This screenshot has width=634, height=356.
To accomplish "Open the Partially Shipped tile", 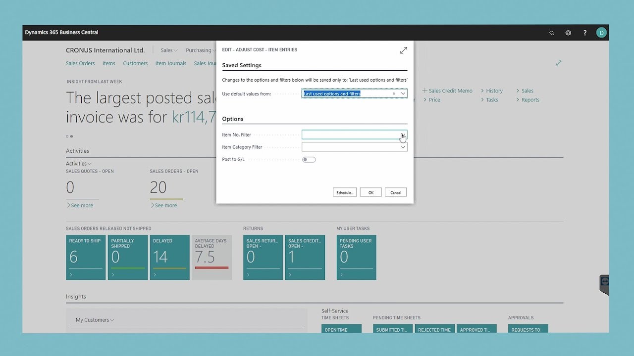I will (x=128, y=258).
